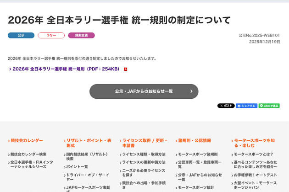
Task: Open the ポイント一覧 footer link
Action: coord(77,167)
